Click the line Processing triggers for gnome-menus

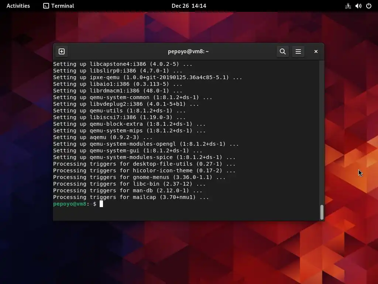point(139,177)
